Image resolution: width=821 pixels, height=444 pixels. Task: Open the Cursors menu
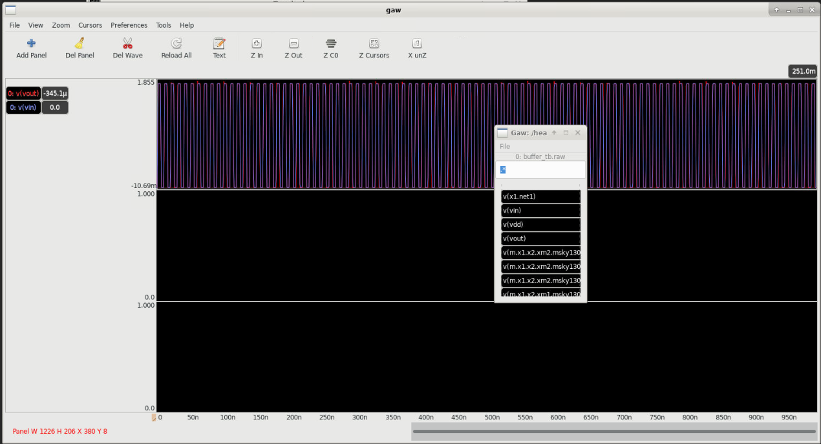pos(90,25)
